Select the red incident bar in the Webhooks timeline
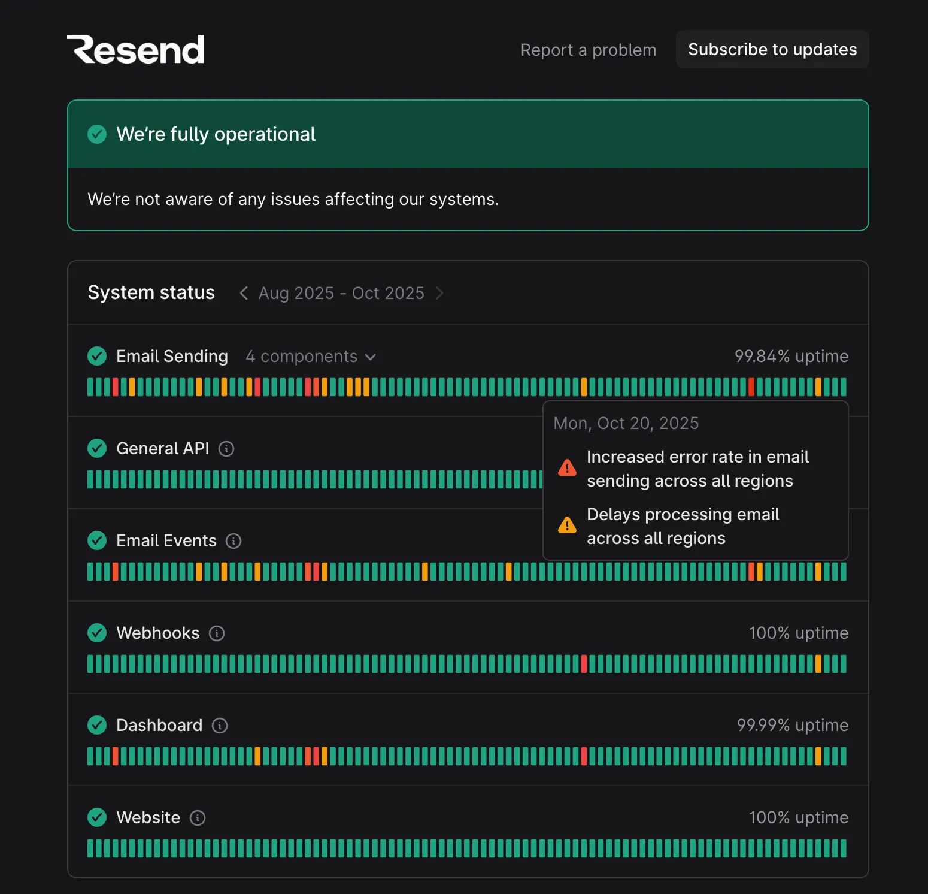Image resolution: width=928 pixels, height=894 pixels. click(x=584, y=664)
